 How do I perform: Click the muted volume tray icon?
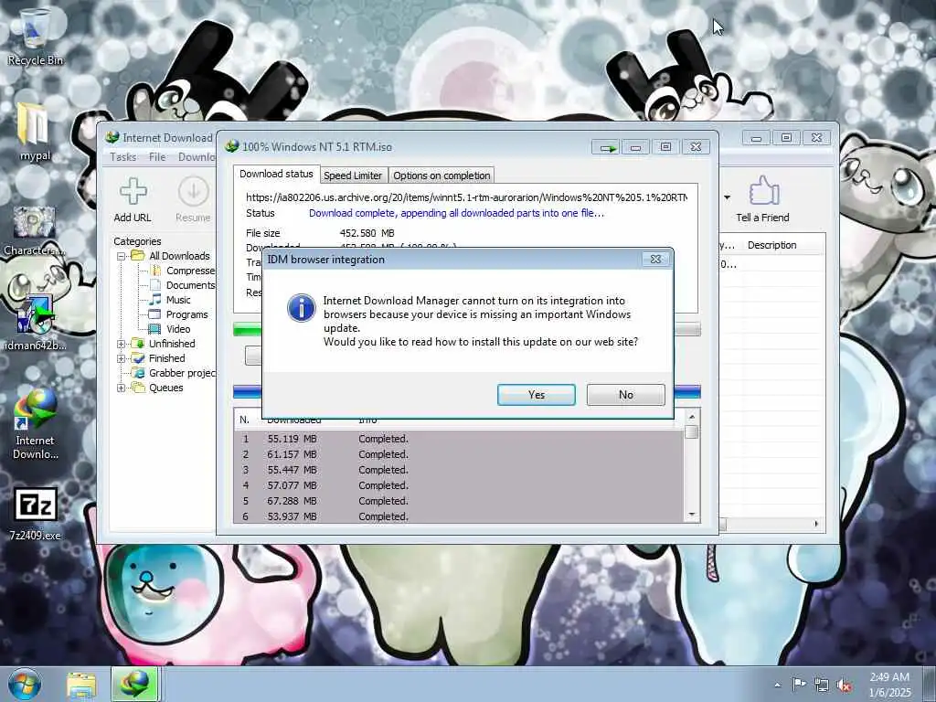[x=844, y=686]
